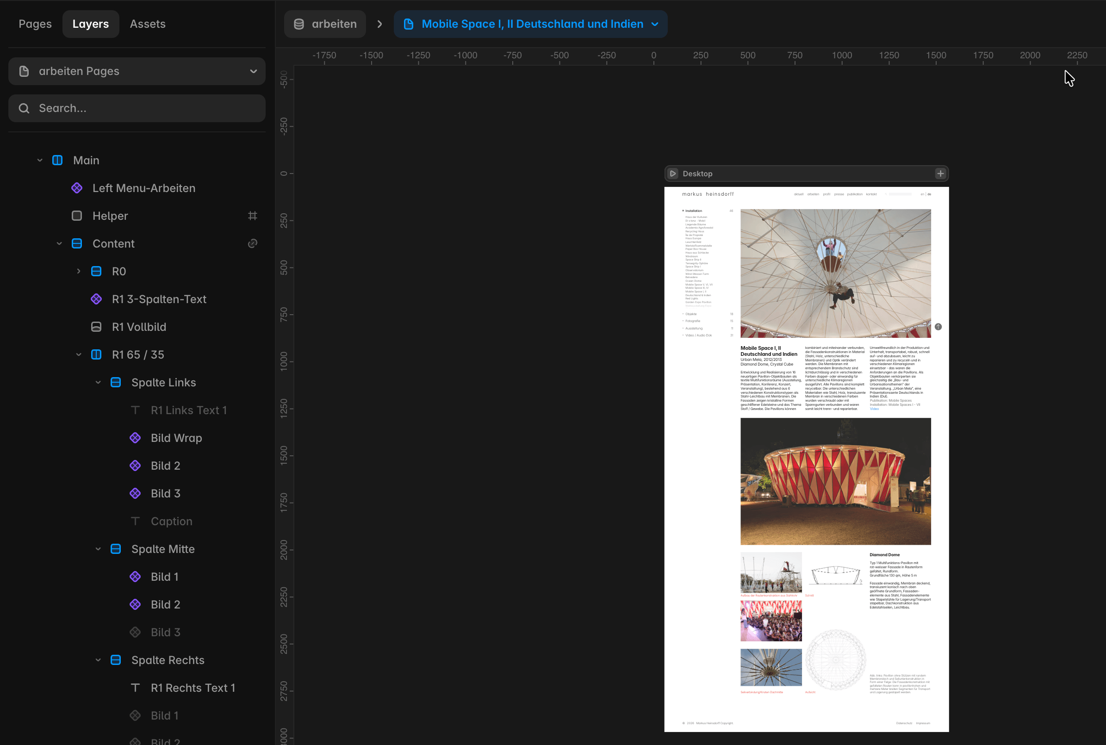The height and width of the screenshot is (745, 1106).
Task: Select the Bild Wrap component icon
Action: [136, 438]
